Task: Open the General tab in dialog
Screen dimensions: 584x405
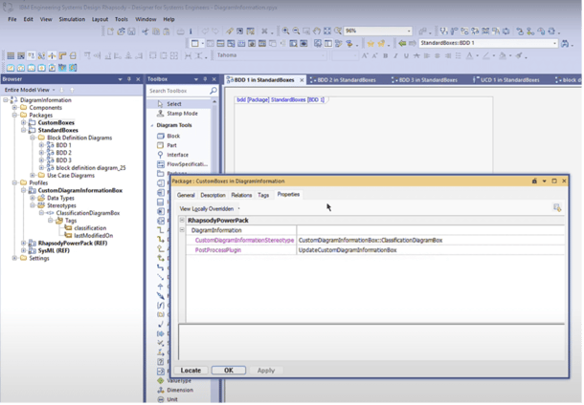Action: (186, 195)
